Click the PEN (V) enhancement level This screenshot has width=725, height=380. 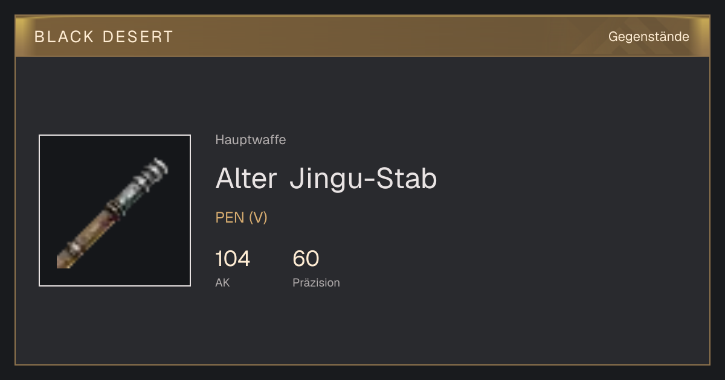(241, 218)
